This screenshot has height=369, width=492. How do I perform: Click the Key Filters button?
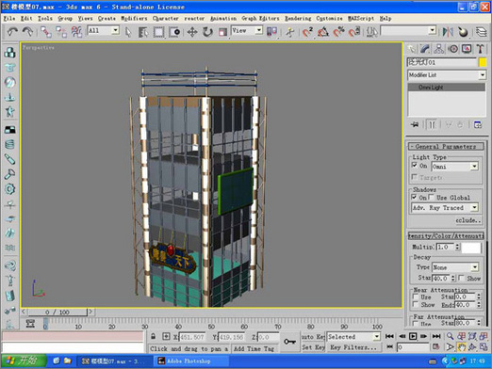353,347
